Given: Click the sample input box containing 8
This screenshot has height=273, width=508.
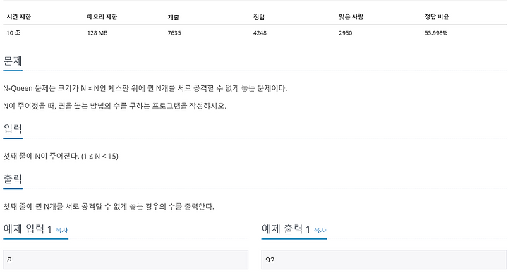Looking at the screenshot, I should [x=126, y=260].
